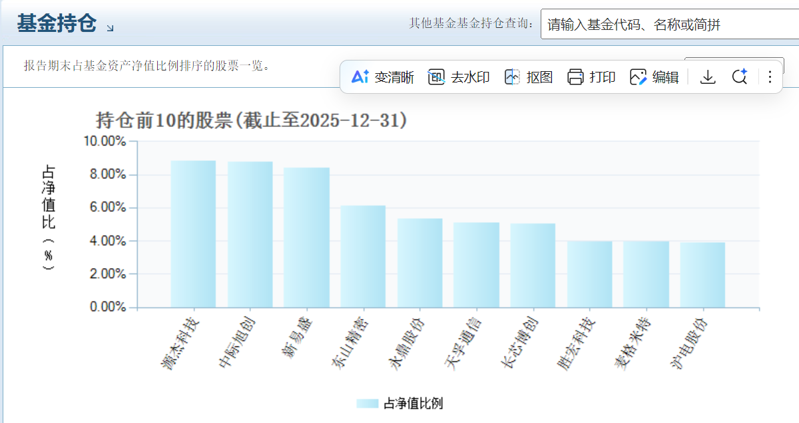Screen dimensions: 799x423
Task: Click the 源杰科技 axis label
Action: coord(180,343)
